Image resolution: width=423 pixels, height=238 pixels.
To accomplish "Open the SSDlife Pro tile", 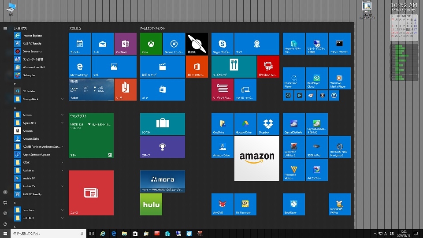I will coord(317,147).
